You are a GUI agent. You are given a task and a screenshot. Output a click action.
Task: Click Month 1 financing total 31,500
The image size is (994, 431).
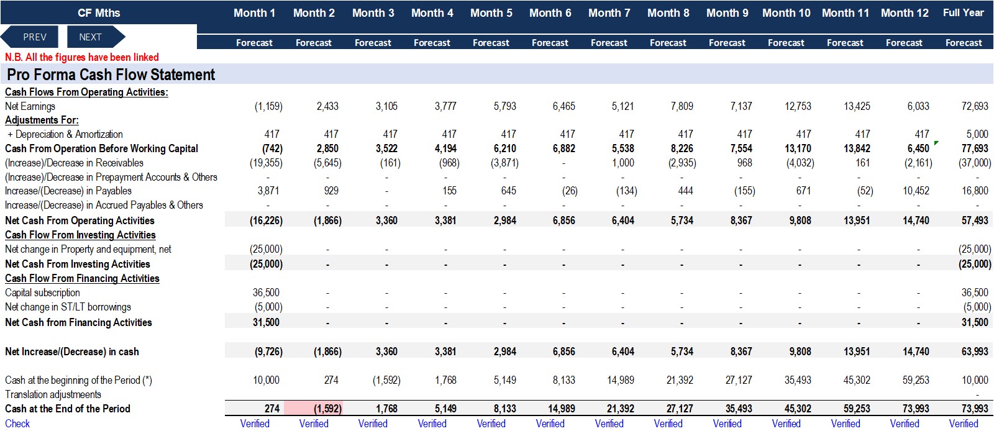pyautogui.click(x=266, y=322)
